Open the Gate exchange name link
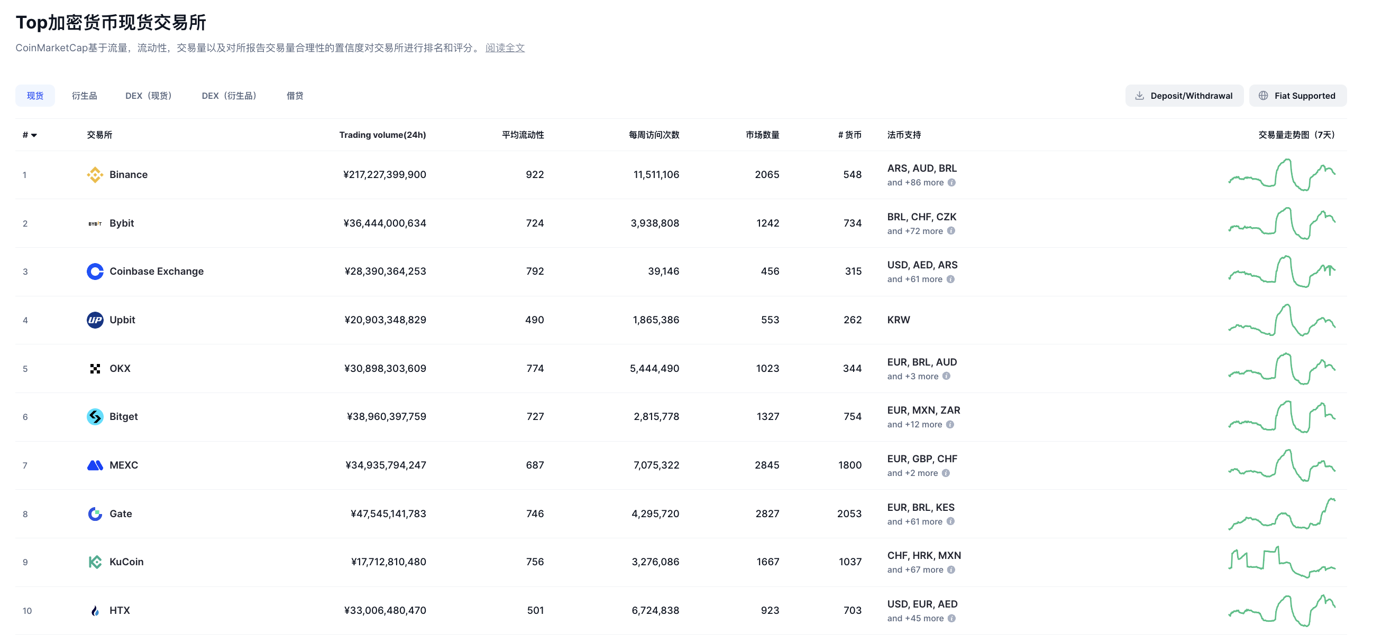The image size is (1373, 635). point(121,513)
